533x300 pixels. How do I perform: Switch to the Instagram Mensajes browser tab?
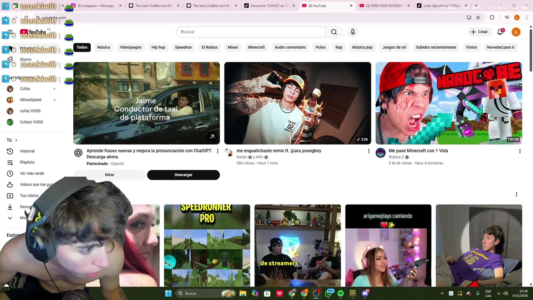(96, 6)
